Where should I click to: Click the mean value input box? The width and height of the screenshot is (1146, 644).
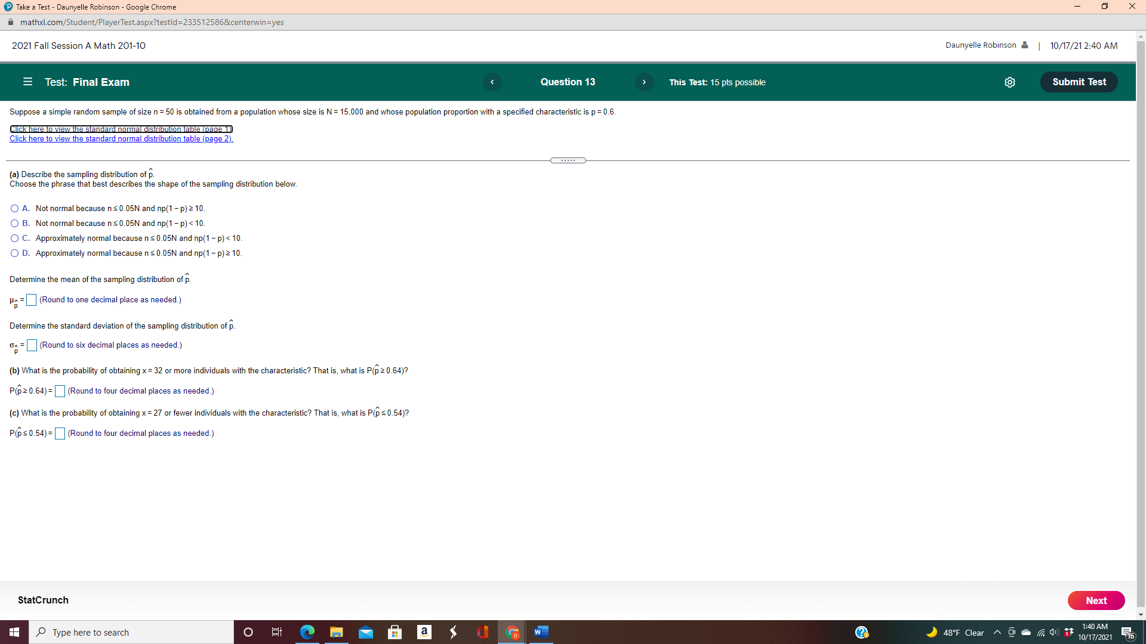pyautogui.click(x=31, y=300)
